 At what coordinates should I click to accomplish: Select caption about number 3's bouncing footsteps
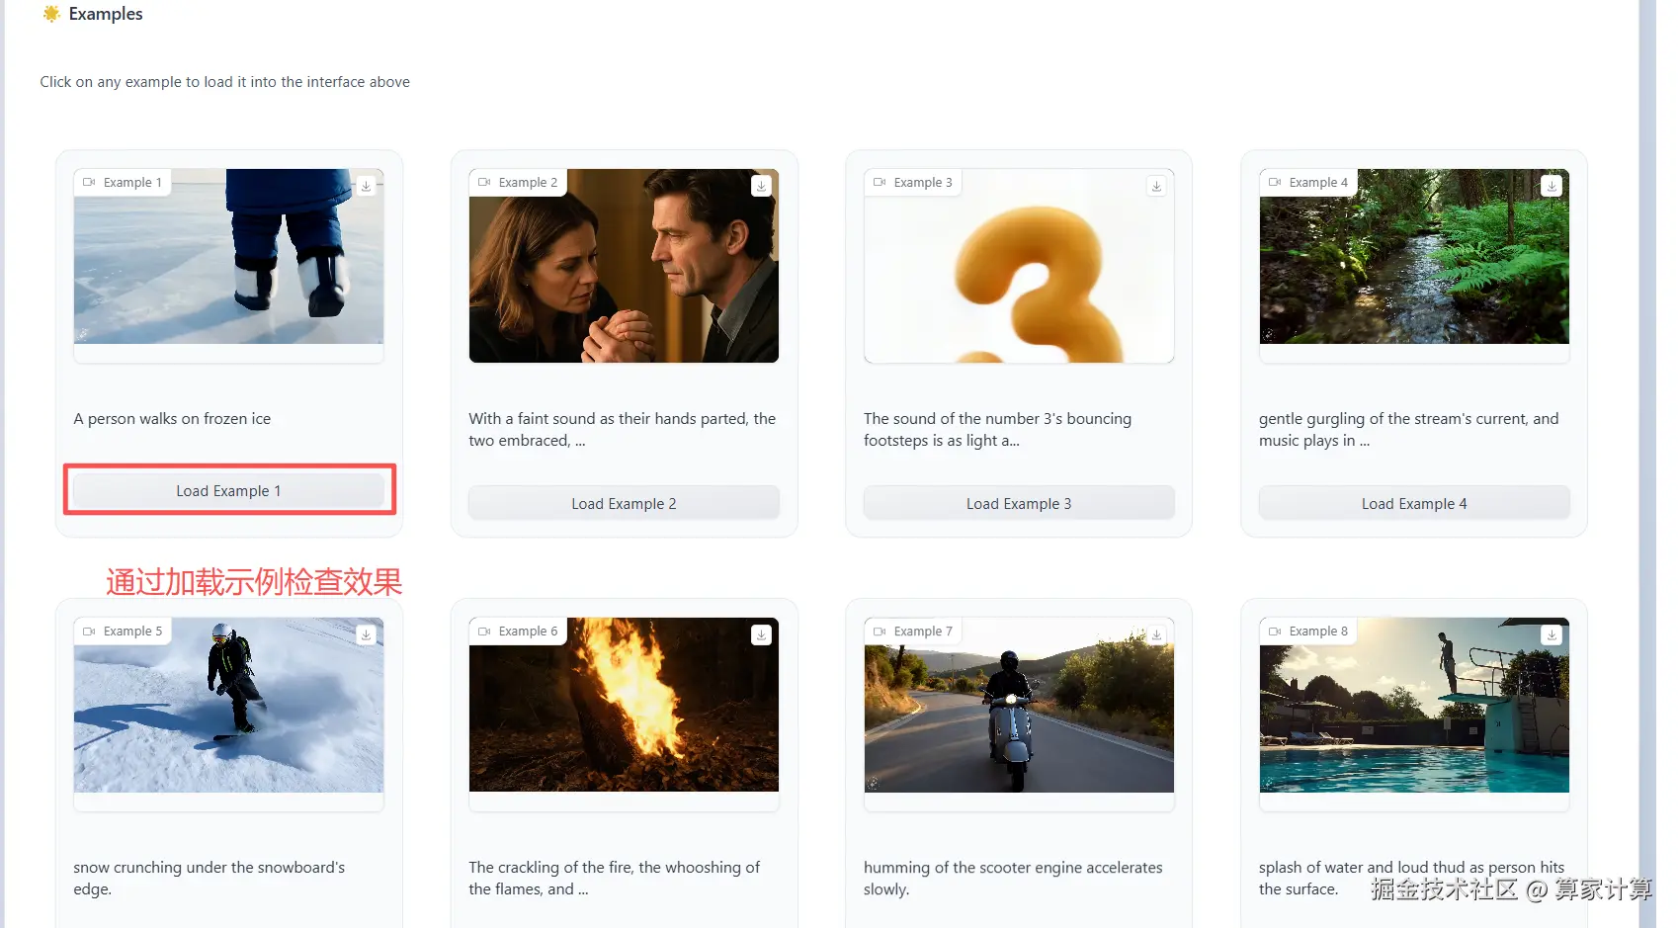[x=998, y=430]
